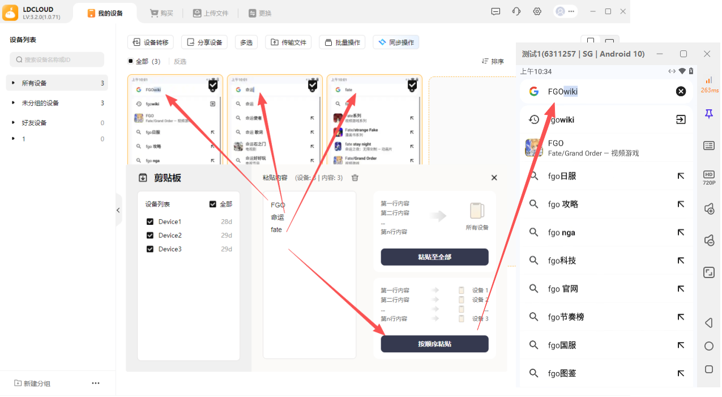Focus the device name search field
This screenshot has height=397, width=722.
[x=57, y=59]
